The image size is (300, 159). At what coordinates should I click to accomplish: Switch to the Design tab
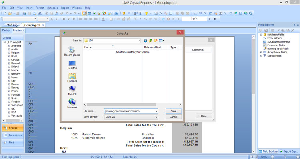tap(6, 31)
